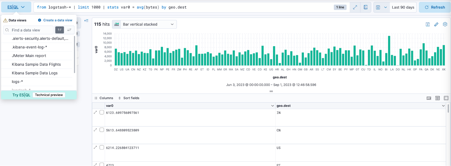Enter full screen table mode
The image size is (451, 166).
tap(446, 98)
